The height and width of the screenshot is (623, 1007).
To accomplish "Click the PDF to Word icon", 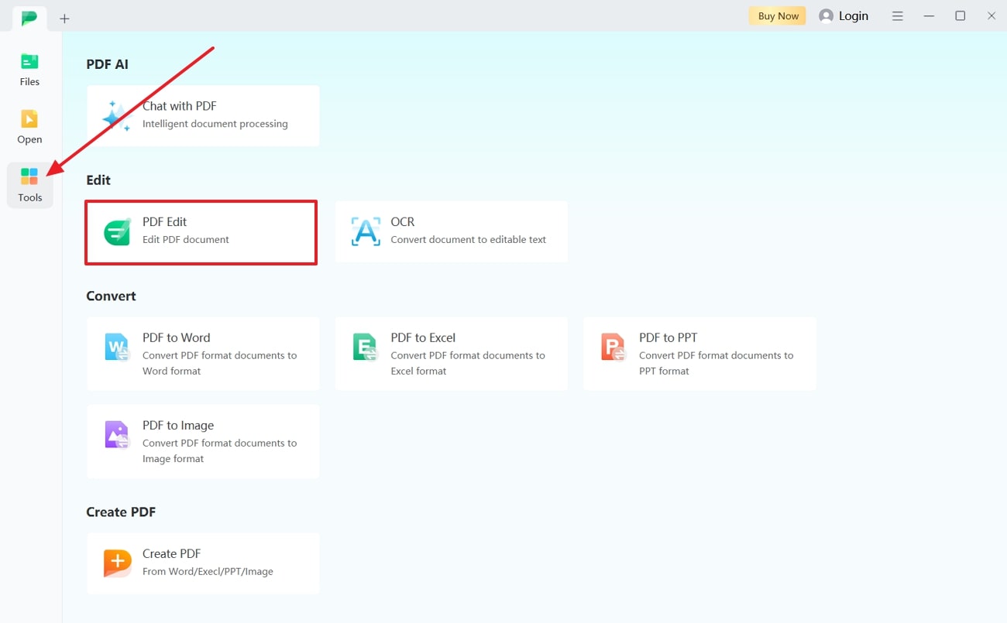I will (117, 347).
